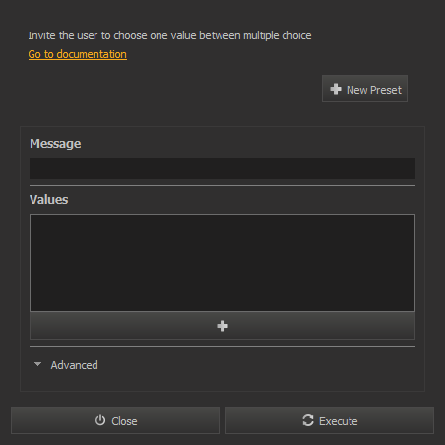445x445 pixels.
Task: Click the Close button label
Action: (124, 421)
